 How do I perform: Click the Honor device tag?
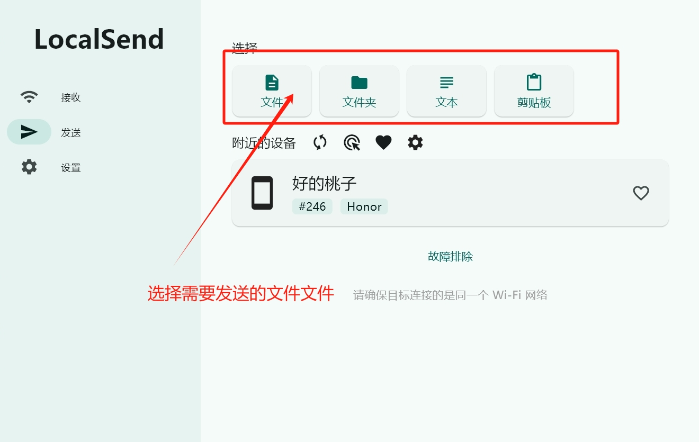tap(364, 206)
